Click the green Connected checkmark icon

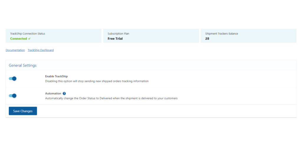[x=29, y=39]
